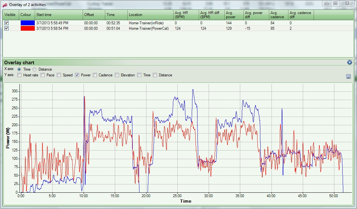The width and height of the screenshot is (357, 209).
Task: Collapse the Overlay chart panel arrow
Action: coord(350,63)
